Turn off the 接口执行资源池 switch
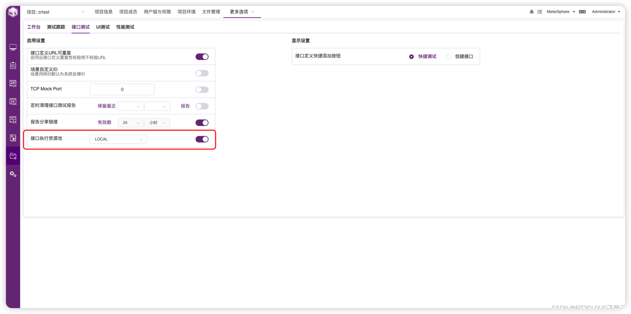 pyautogui.click(x=202, y=139)
